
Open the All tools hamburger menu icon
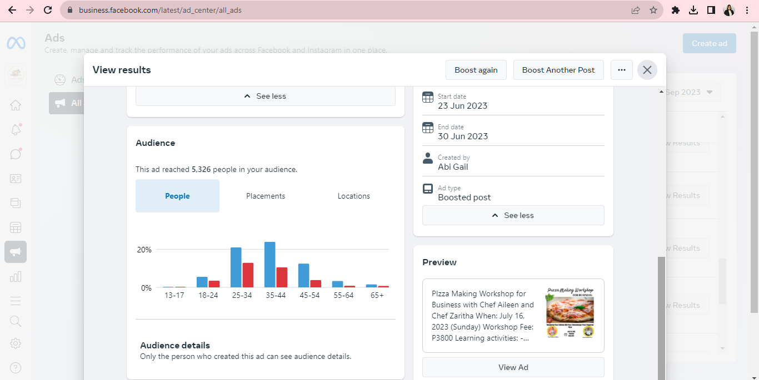[16, 301]
